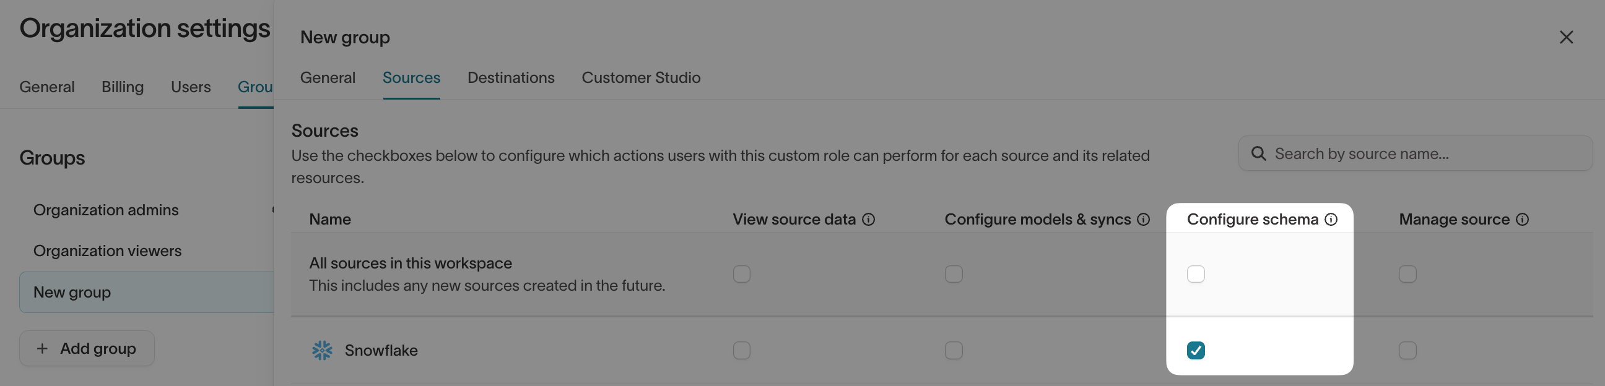Enable View source data for all sources

741,274
